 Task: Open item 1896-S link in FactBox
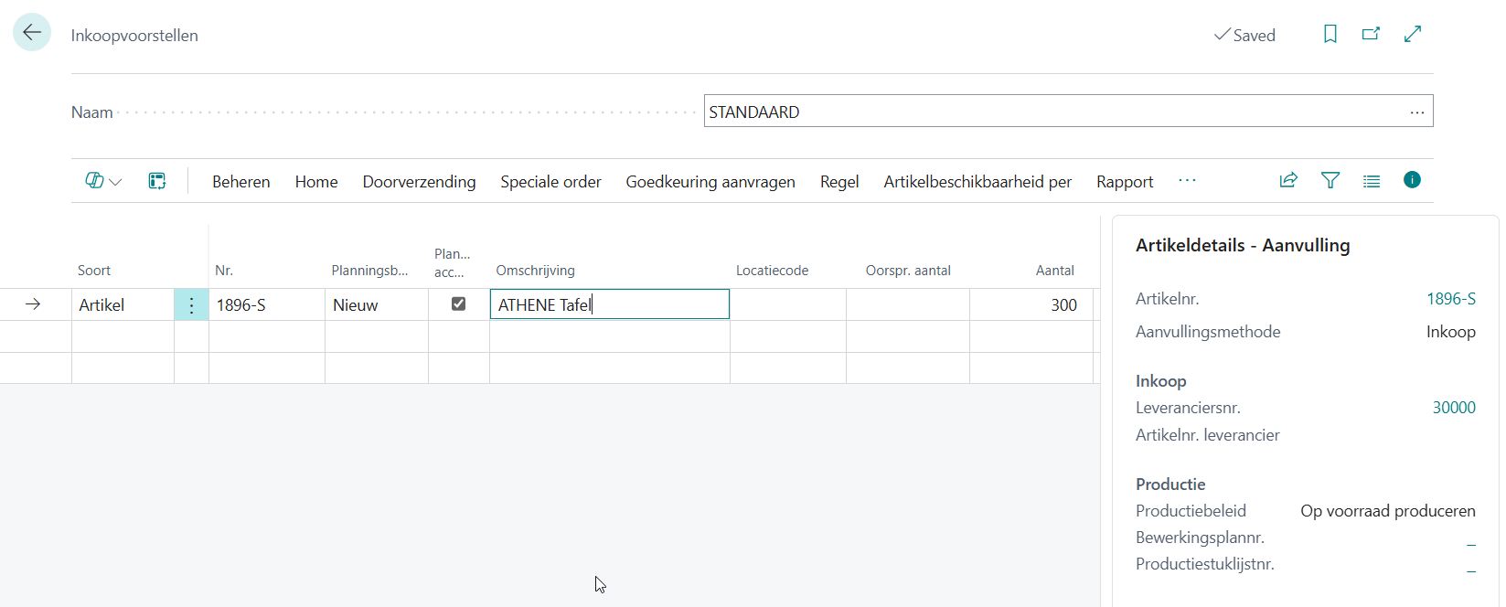click(1451, 299)
